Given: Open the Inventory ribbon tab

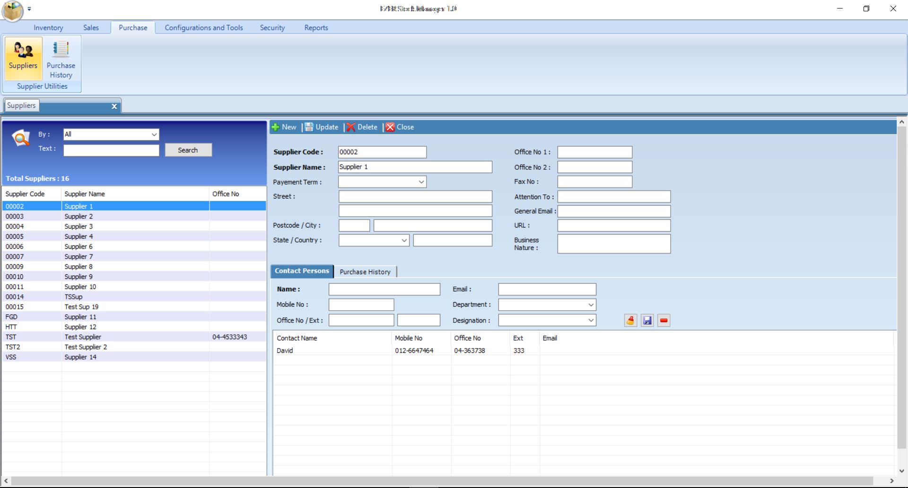Looking at the screenshot, I should [48, 28].
